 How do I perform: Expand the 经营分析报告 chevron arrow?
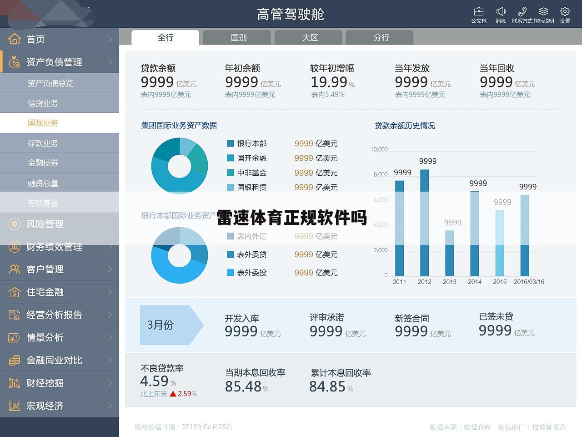click(x=110, y=315)
